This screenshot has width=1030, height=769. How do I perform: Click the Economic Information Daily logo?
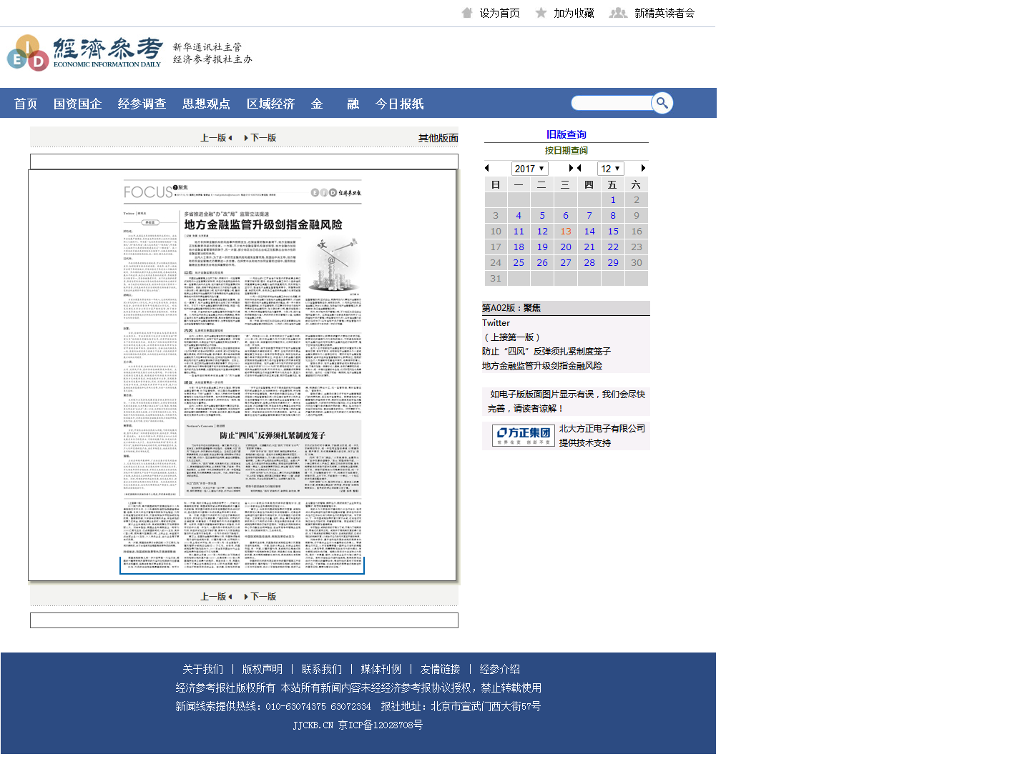pyautogui.click(x=84, y=53)
